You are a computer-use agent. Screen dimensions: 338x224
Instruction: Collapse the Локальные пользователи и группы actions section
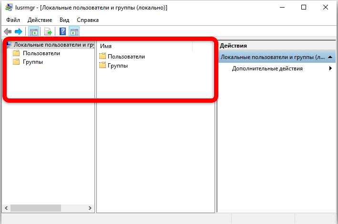[x=330, y=57]
